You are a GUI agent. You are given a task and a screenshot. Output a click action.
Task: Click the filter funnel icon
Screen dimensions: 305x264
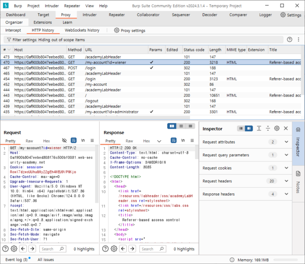pos(9,40)
